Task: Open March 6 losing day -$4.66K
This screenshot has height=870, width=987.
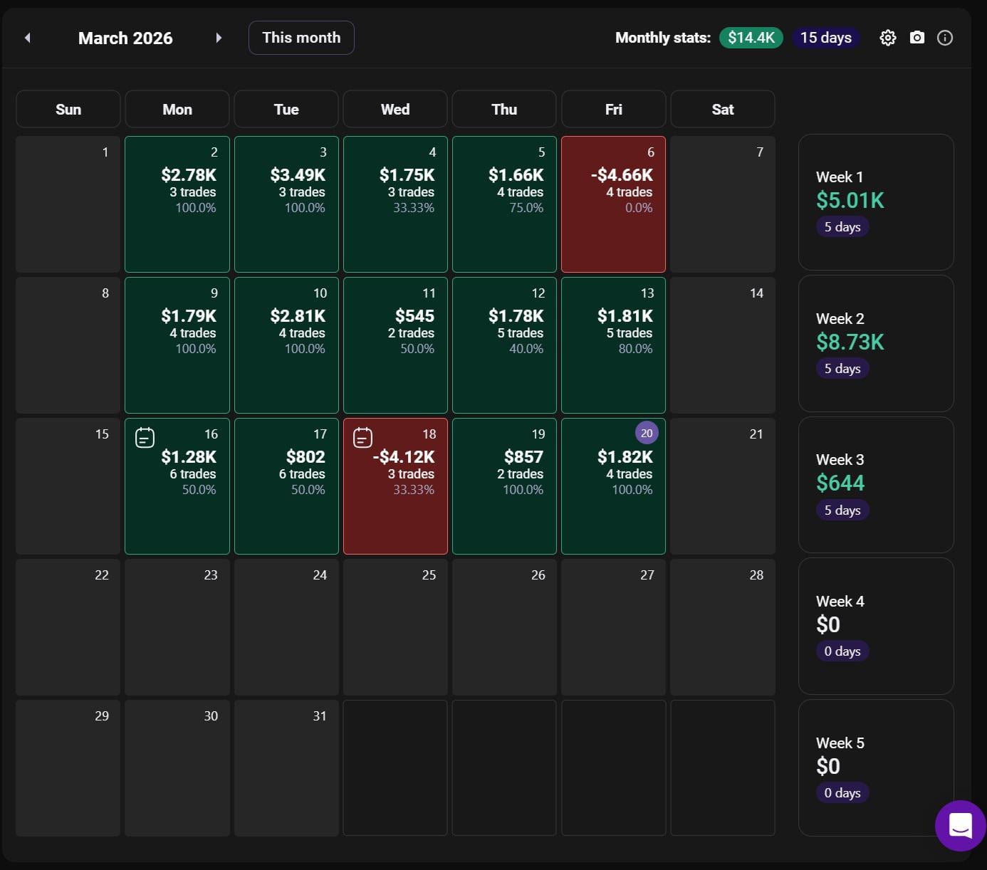Action: 613,204
